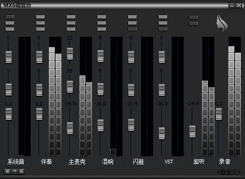
Task: Click 监听 fader knob at -24.4
Action: pyautogui.click(x=192, y=131)
